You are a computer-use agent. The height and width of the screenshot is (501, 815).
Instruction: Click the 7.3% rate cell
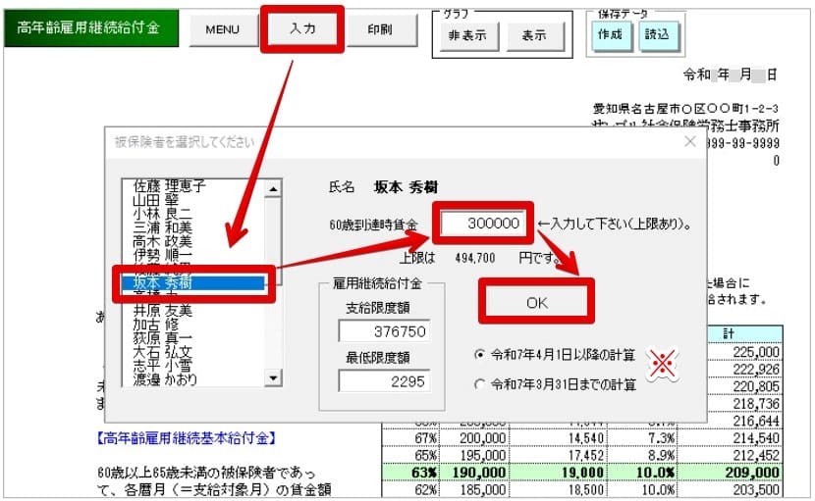(x=643, y=438)
